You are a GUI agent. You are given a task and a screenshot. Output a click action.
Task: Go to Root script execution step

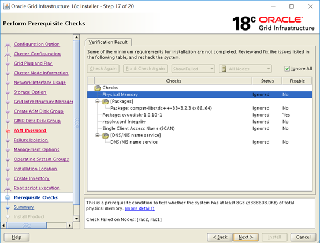pos(37,188)
